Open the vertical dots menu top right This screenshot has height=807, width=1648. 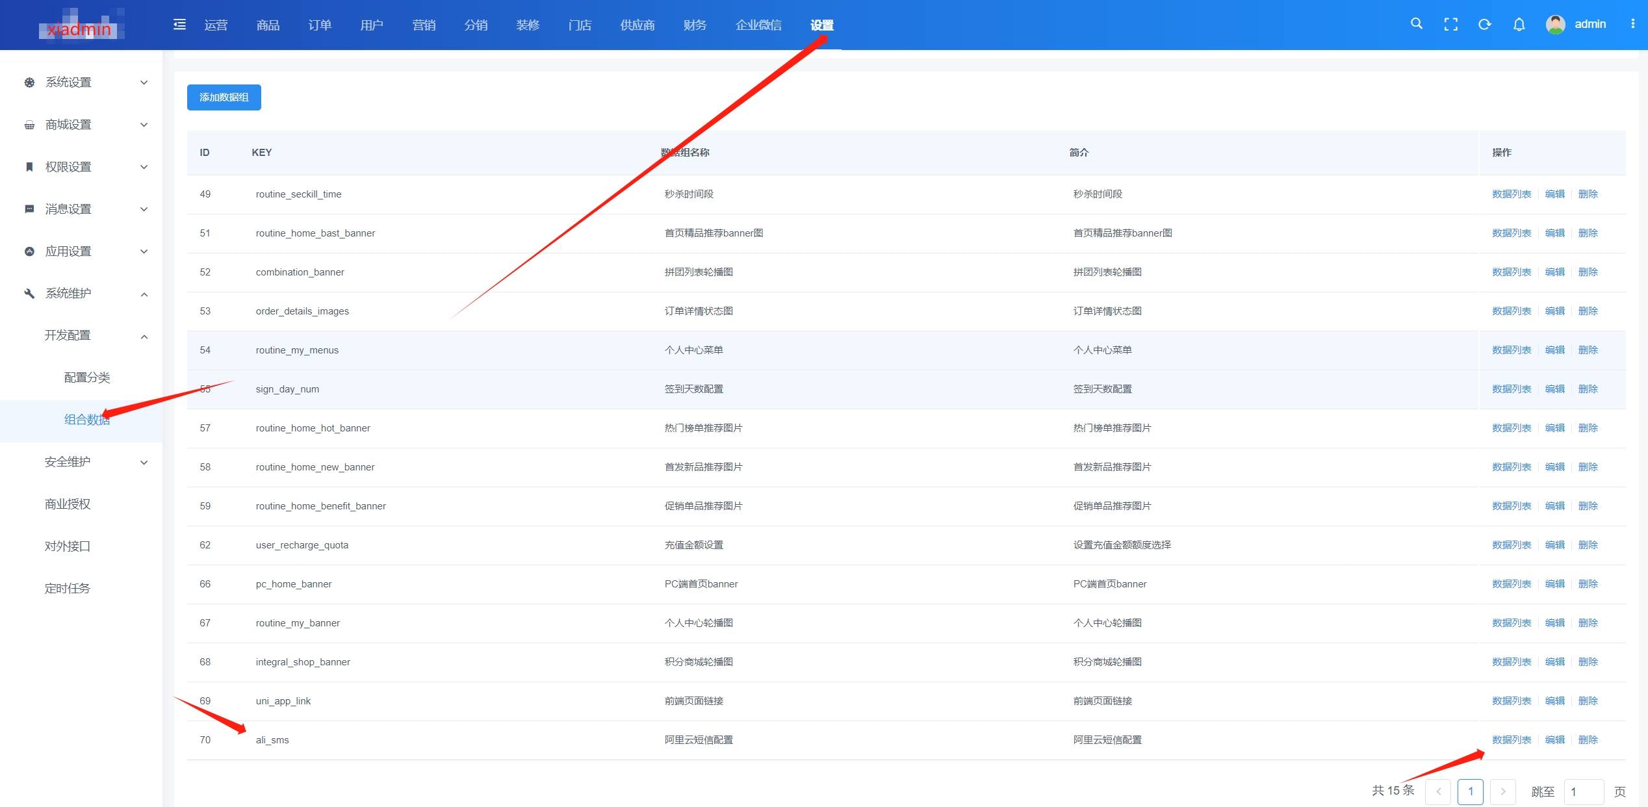point(1634,24)
